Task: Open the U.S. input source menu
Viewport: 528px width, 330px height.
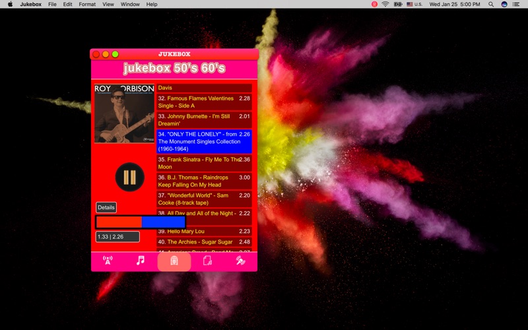Action: (414, 4)
